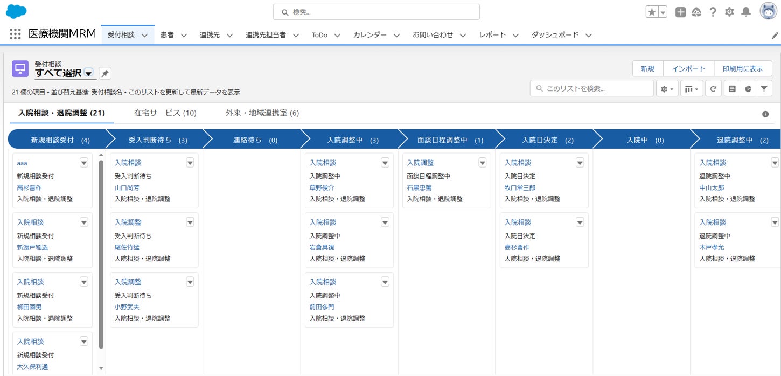Open actions menu on 牧口常三郎 card
The image size is (781, 376).
(x=580, y=163)
